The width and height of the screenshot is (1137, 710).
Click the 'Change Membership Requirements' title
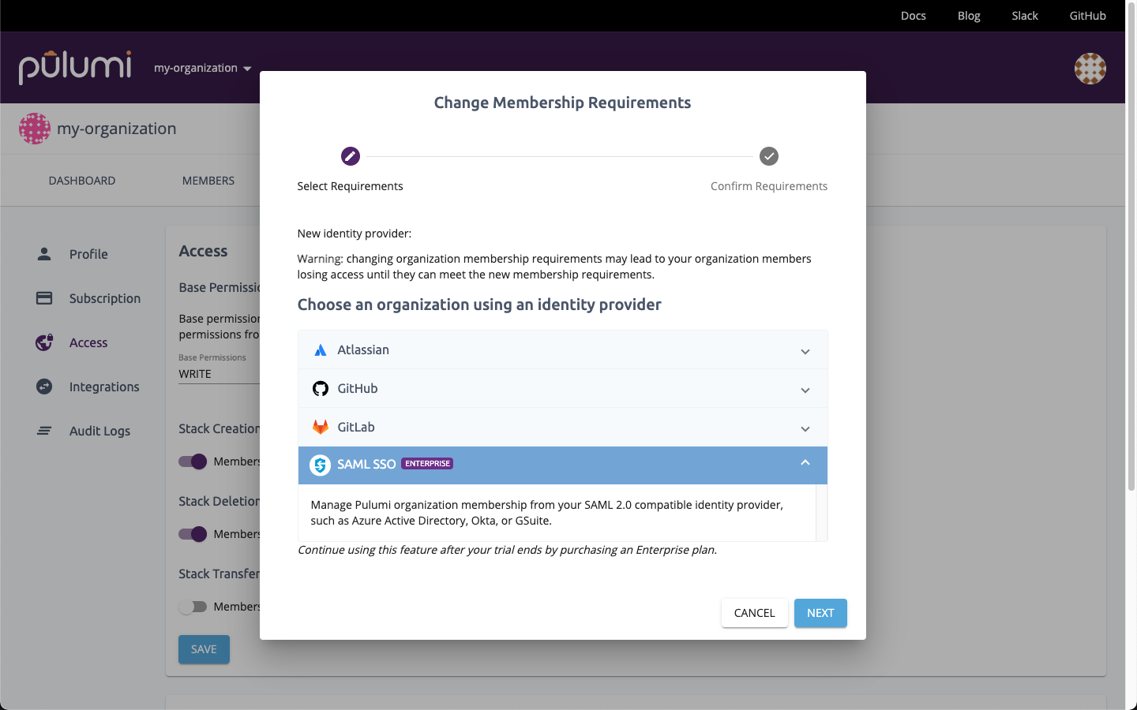point(562,103)
